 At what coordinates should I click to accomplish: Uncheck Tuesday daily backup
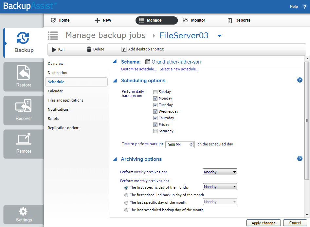(155, 105)
